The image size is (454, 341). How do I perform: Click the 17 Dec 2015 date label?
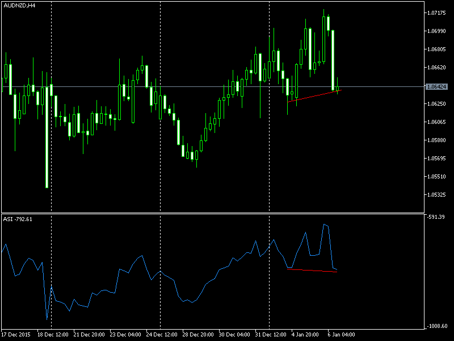pyautogui.click(x=16, y=335)
